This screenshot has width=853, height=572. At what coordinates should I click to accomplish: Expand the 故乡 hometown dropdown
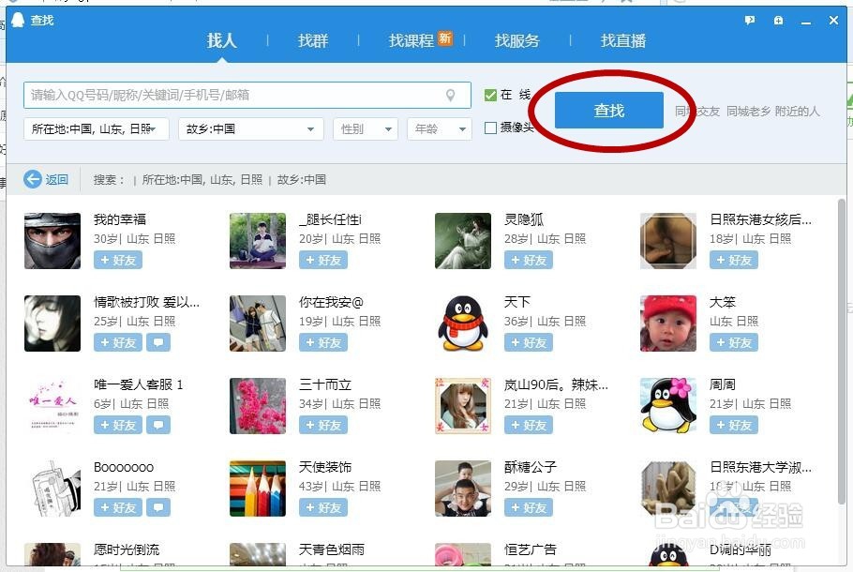(250, 128)
